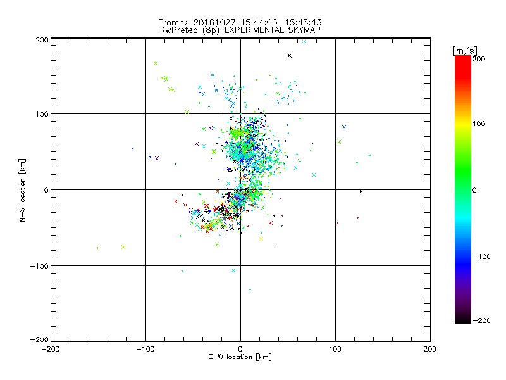The height and width of the screenshot is (380, 506).
Task: Click the subtitle 'RwPretec (8p) EXPERIMENTAL SKYMAP'
Action: pos(240,30)
